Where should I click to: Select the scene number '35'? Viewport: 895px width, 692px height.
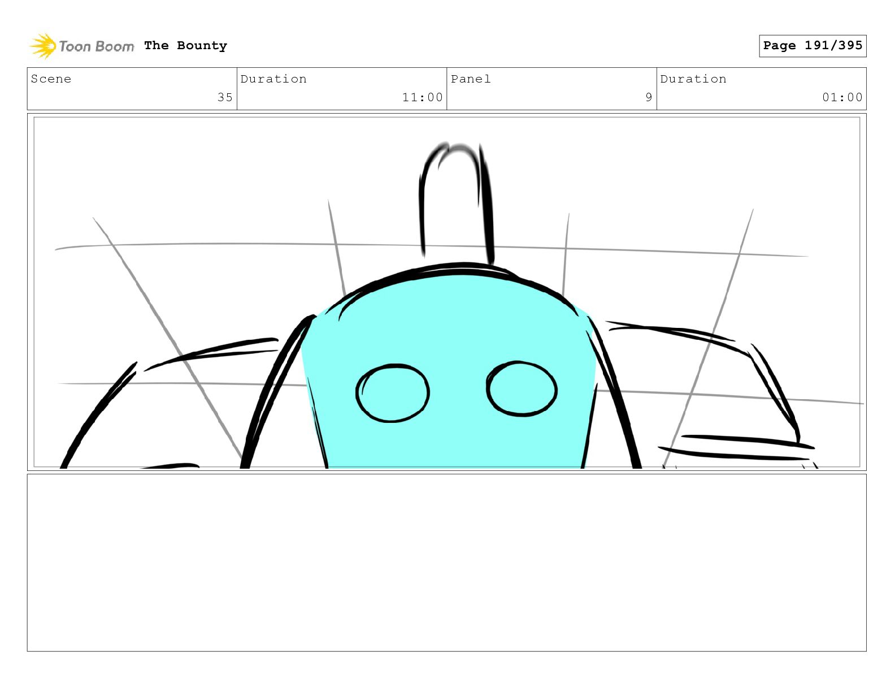point(225,97)
